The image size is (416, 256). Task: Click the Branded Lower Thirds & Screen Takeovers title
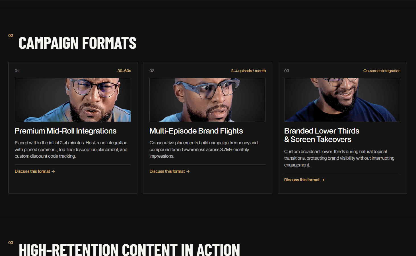coord(322,135)
